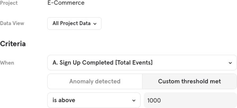The image size is (237, 108).
Task: Switch to Custom threshold met
Action: [189, 81]
